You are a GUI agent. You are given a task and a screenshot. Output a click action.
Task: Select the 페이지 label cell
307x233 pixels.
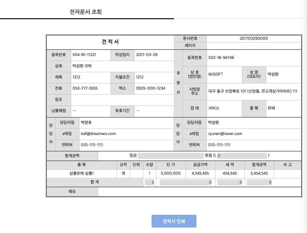pos(190,46)
